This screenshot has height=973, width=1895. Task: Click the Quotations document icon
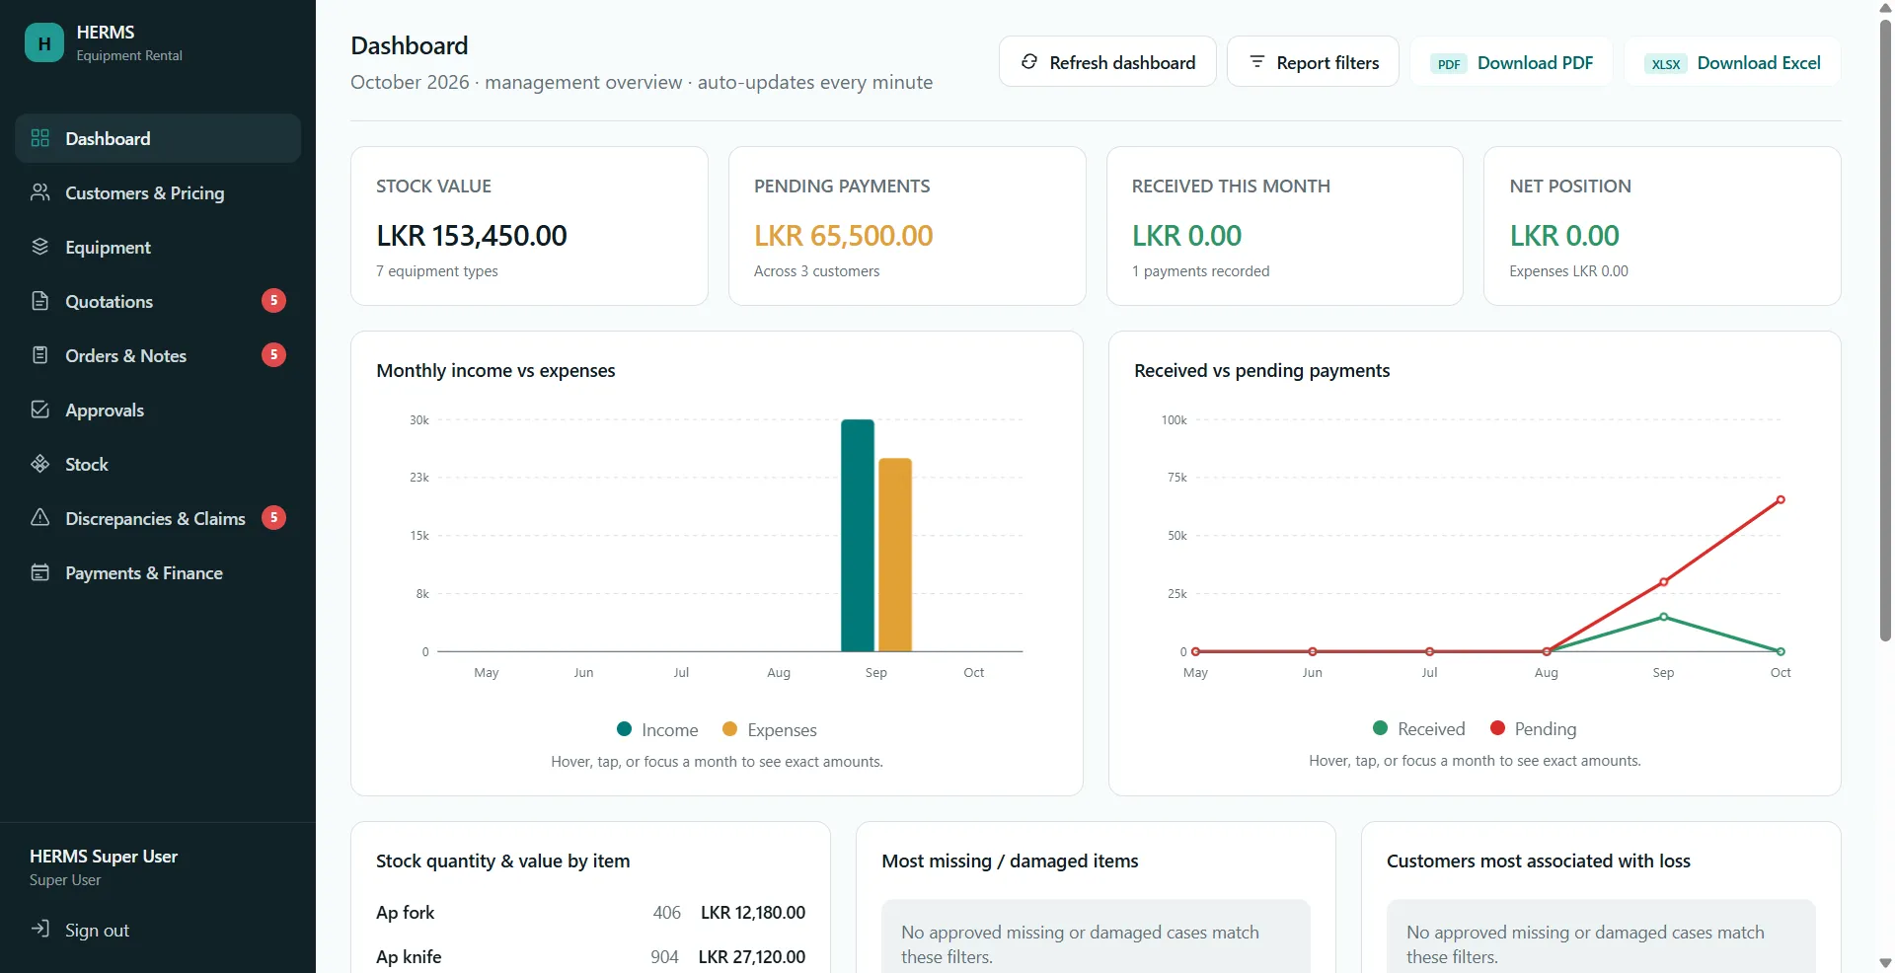tap(40, 301)
